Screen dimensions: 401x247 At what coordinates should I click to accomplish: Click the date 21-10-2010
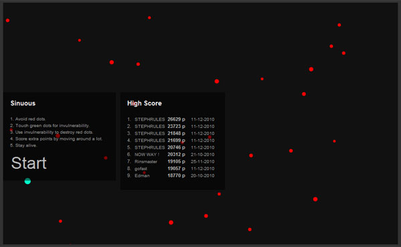point(203,155)
